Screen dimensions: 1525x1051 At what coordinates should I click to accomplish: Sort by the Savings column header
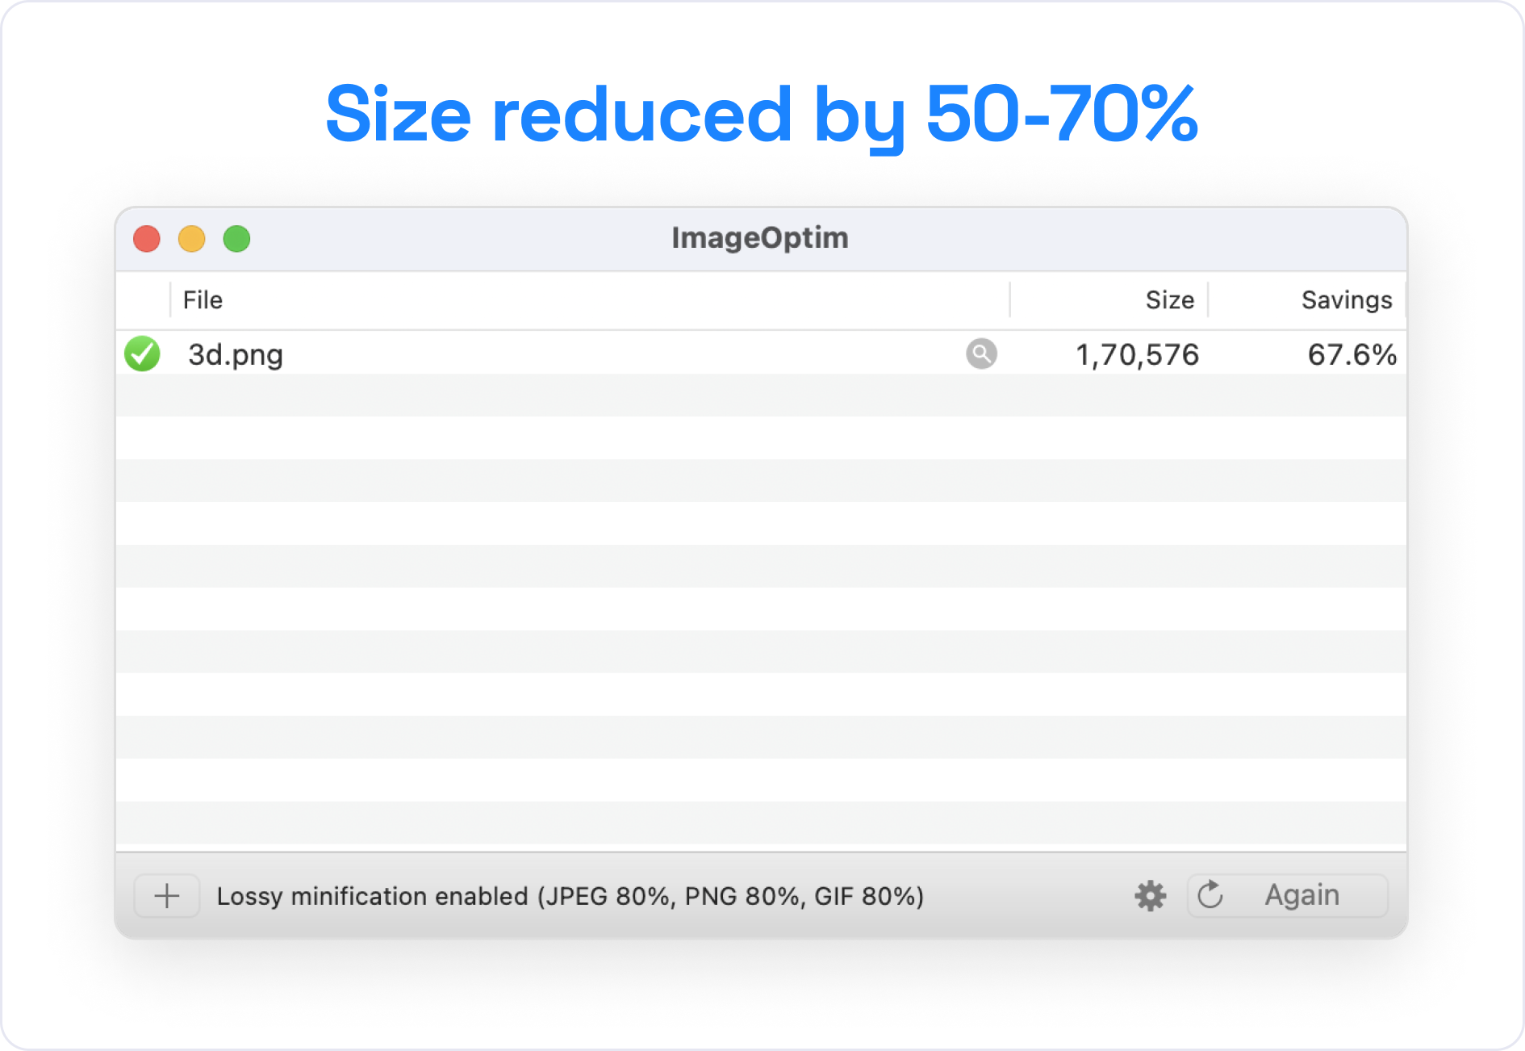(x=1346, y=299)
